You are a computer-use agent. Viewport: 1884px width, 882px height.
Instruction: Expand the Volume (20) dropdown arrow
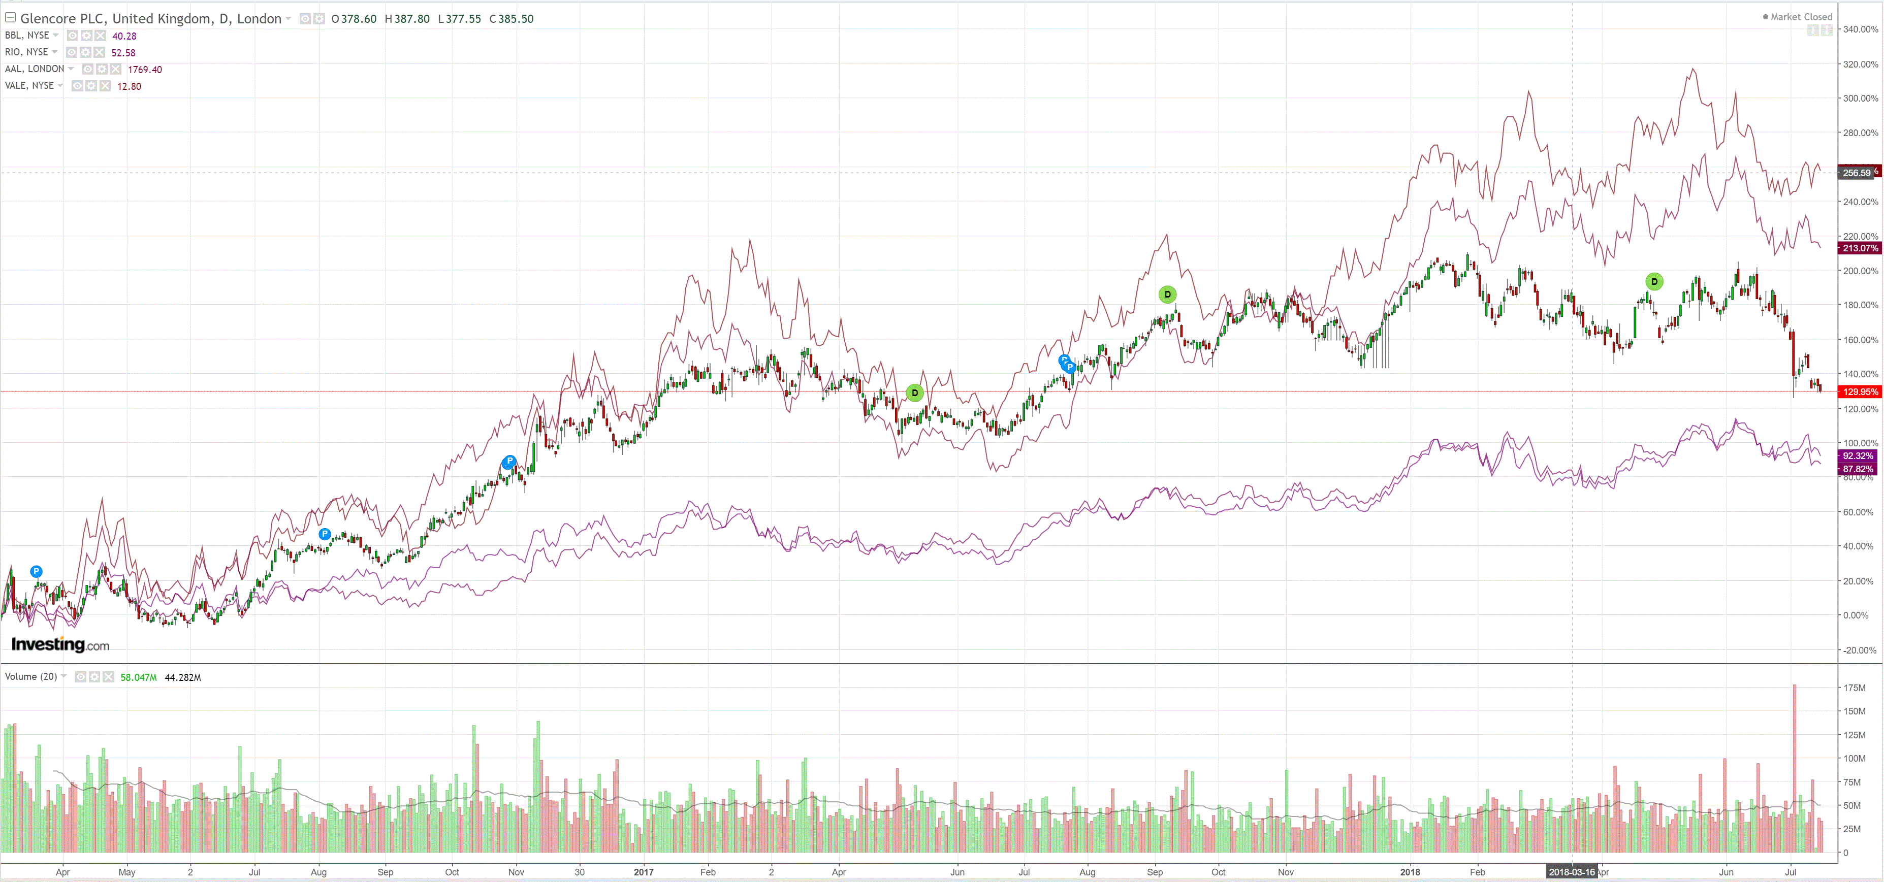(63, 676)
